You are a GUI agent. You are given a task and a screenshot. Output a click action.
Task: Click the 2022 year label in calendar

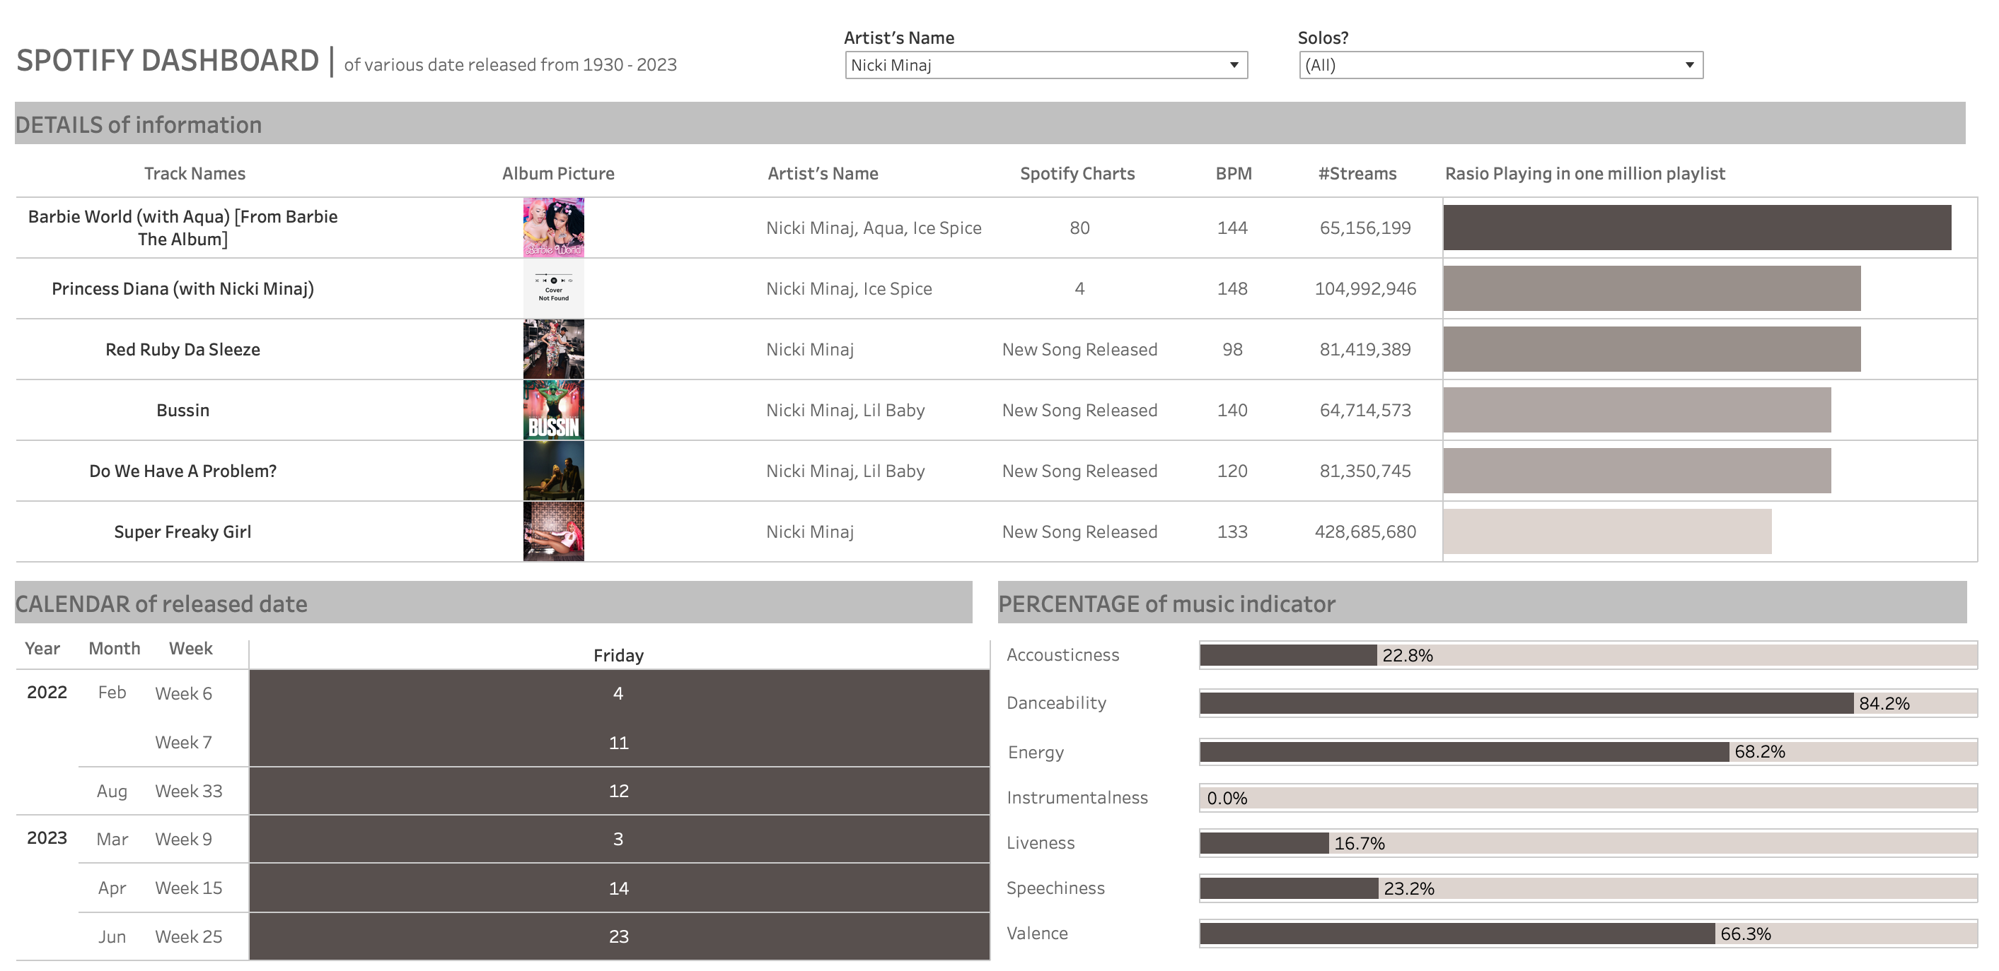pyautogui.click(x=47, y=693)
